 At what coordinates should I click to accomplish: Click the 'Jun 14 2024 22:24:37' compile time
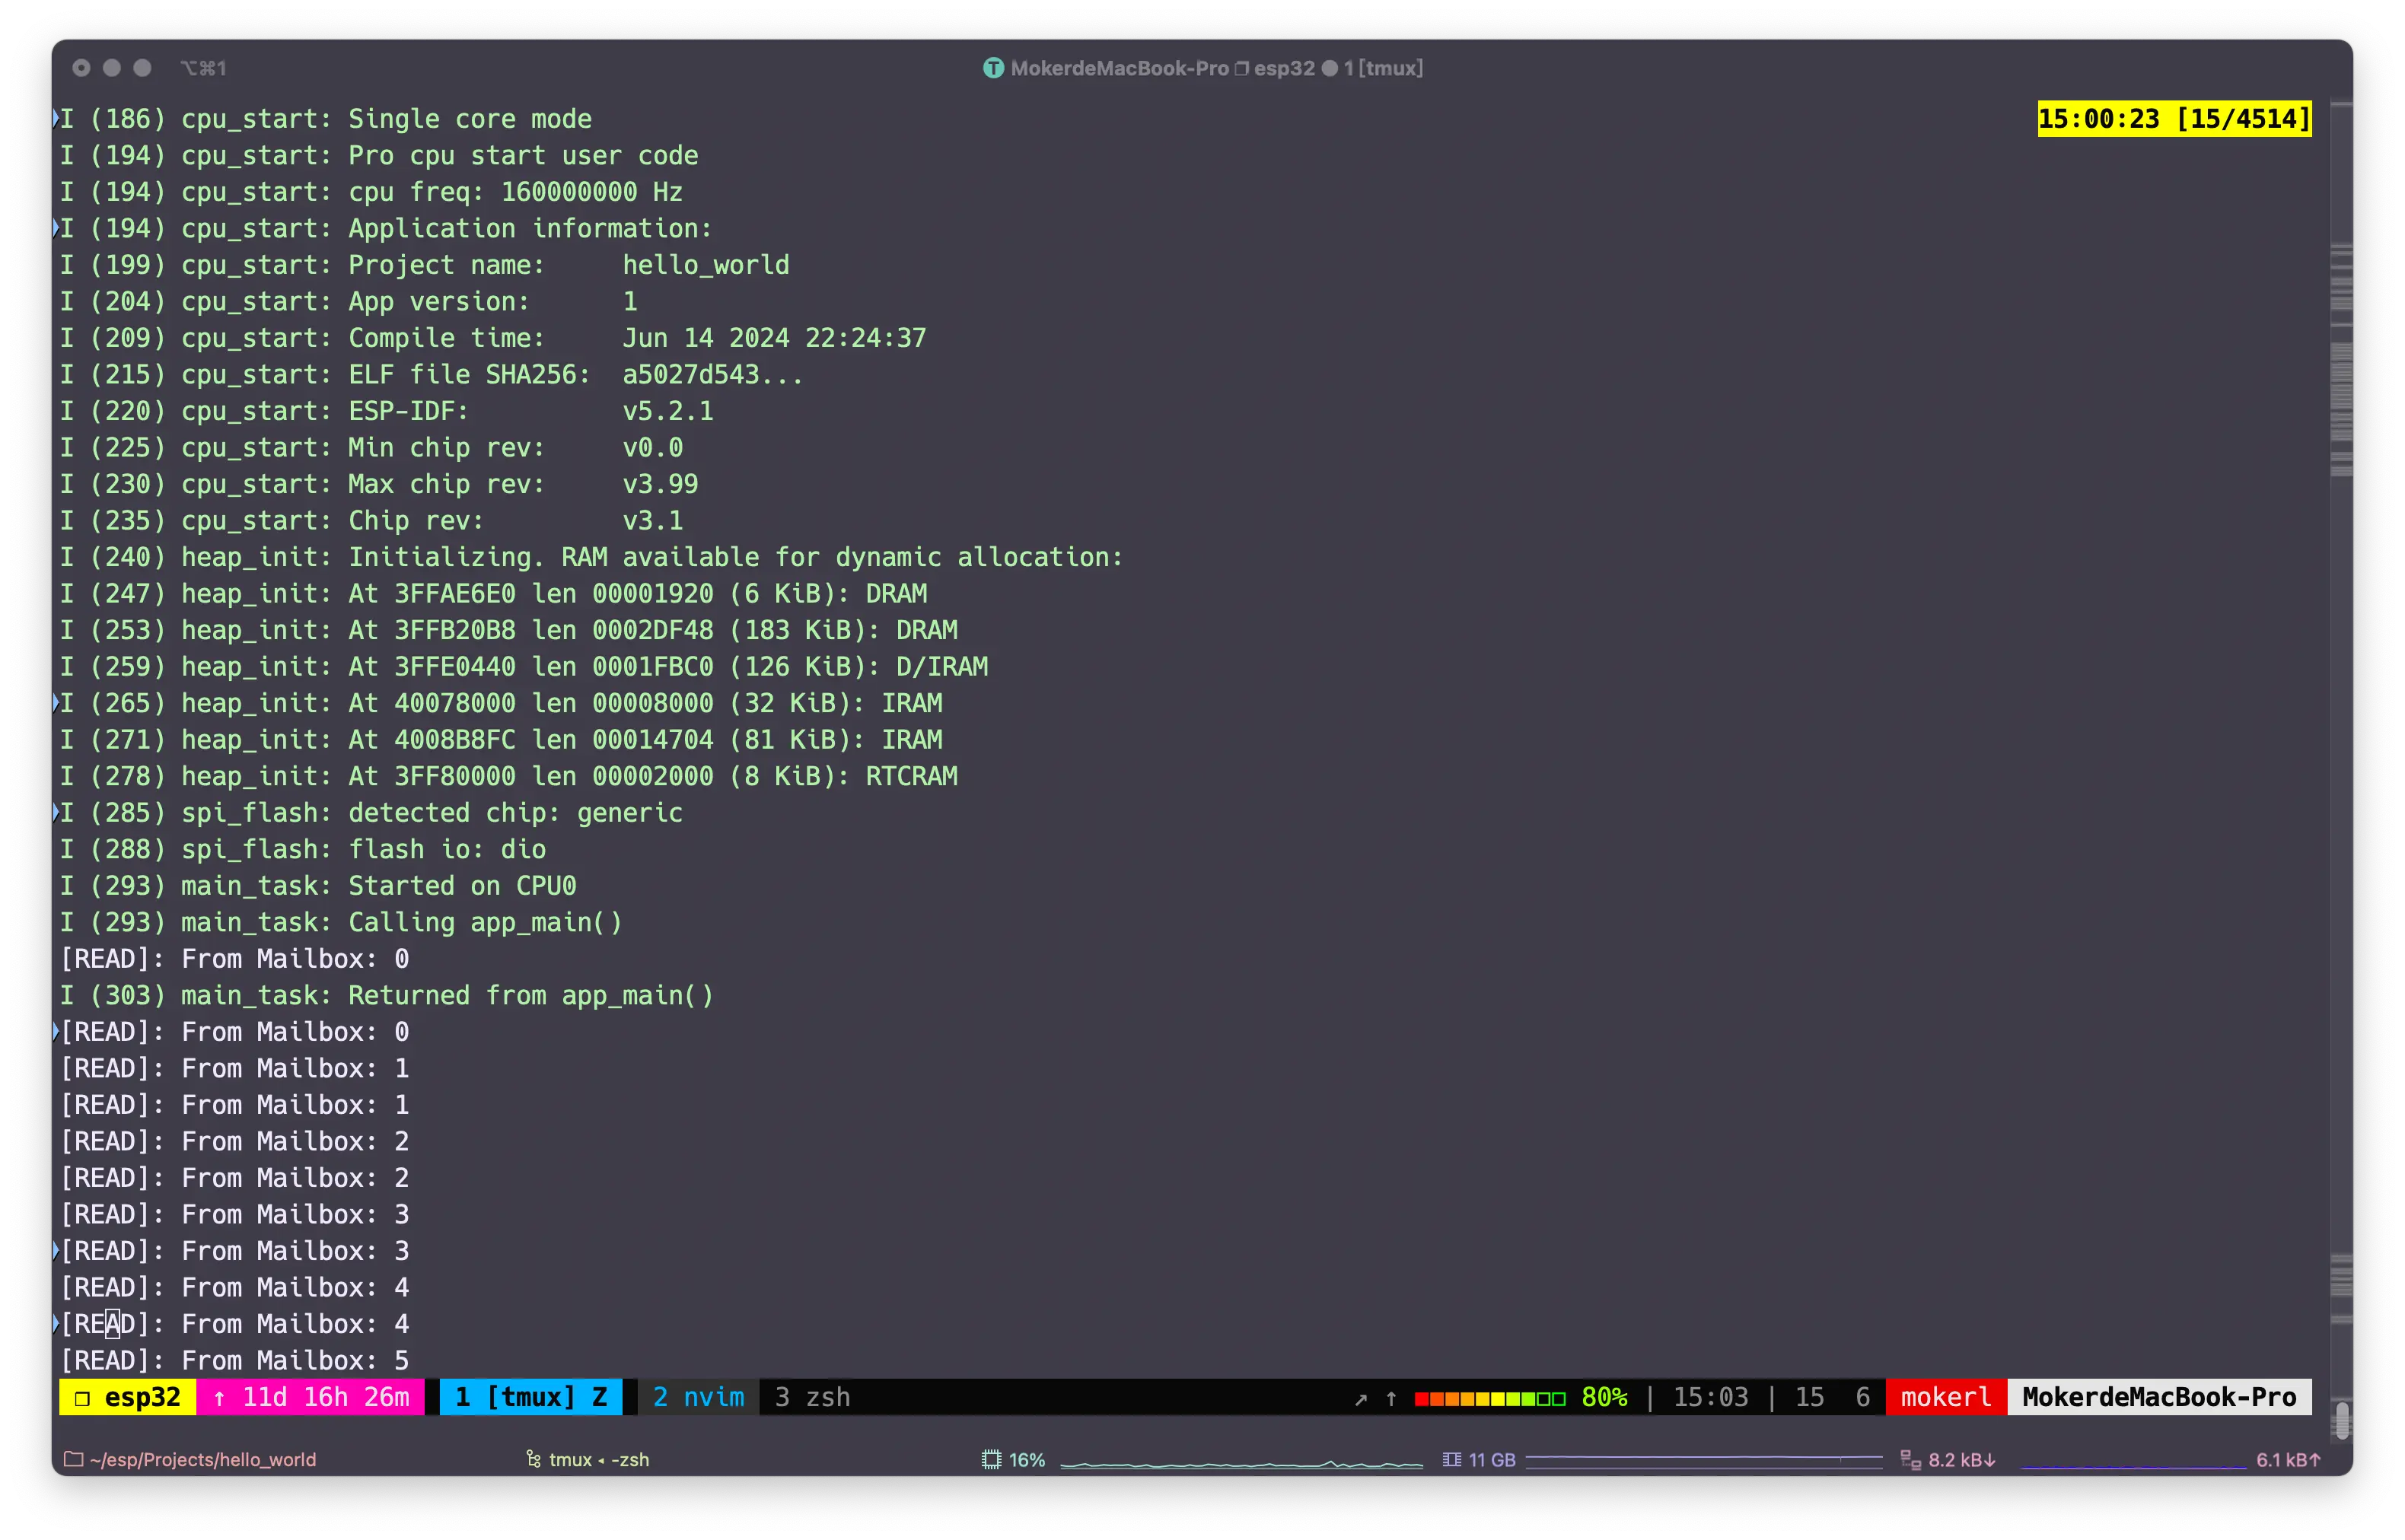pos(774,338)
